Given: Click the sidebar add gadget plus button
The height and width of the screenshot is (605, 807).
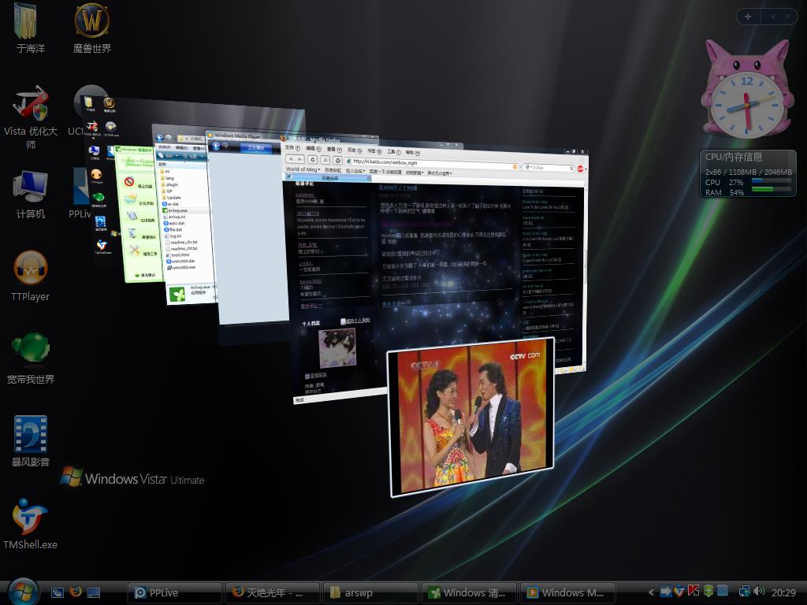Looking at the screenshot, I should coord(747,17).
